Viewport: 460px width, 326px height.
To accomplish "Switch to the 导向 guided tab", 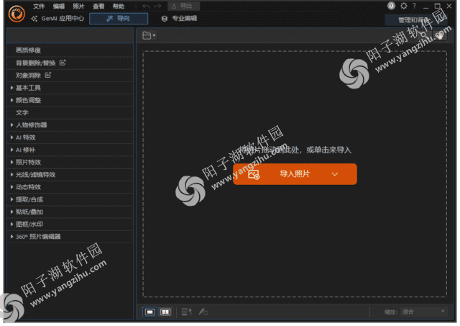I will coord(119,19).
